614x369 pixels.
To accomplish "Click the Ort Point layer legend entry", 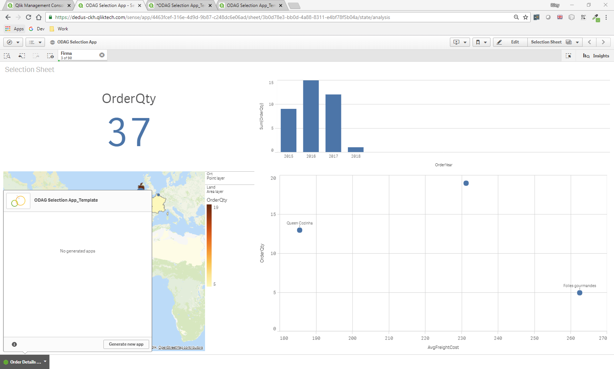I will pyautogui.click(x=216, y=176).
